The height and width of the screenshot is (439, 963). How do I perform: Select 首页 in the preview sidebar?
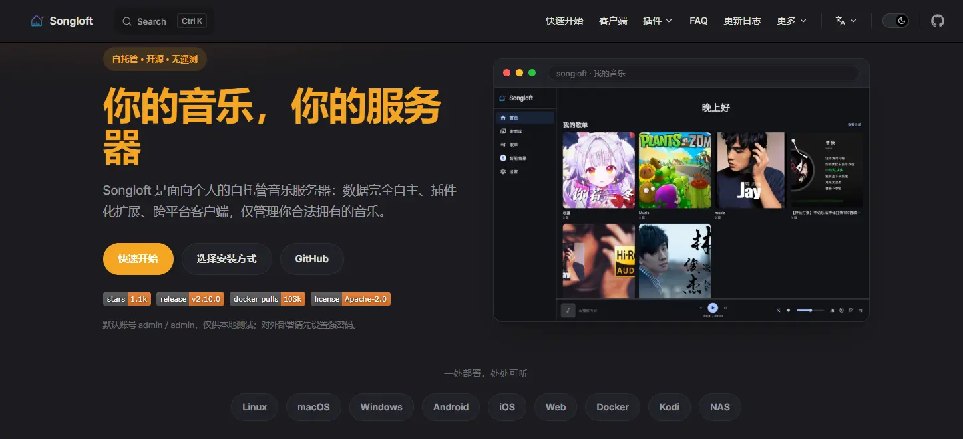[x=525, y=118]
